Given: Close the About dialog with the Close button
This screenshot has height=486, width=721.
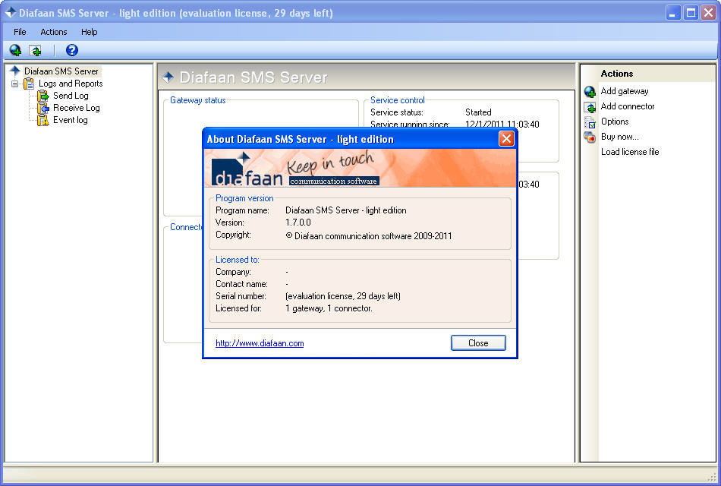Looking at the screenshot, I should tap(478, 342).
